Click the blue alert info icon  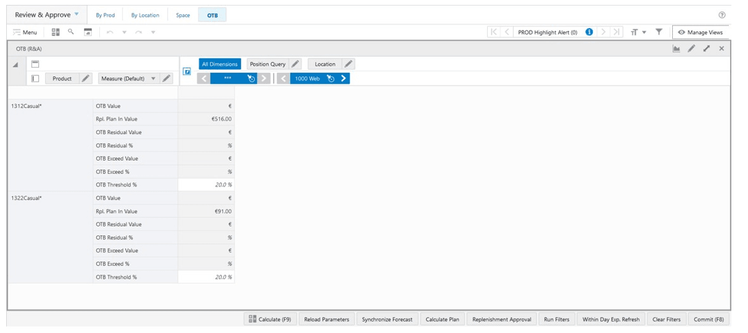590,32
